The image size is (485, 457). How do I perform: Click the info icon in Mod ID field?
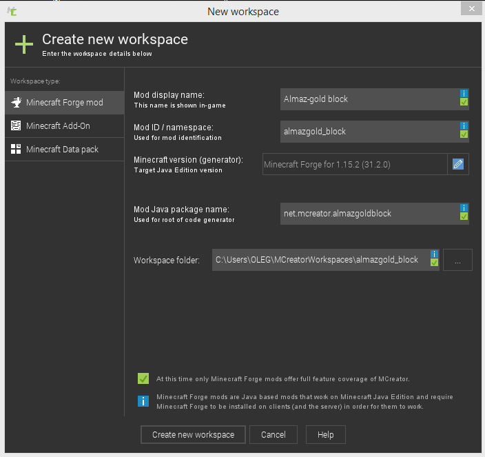click(x=464, y=125)
